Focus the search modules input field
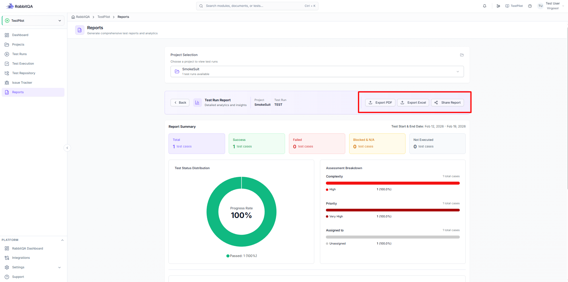Image resolution: width=568 pixels, height=282 pixels. pyautogui.click(x=257, y=6)
